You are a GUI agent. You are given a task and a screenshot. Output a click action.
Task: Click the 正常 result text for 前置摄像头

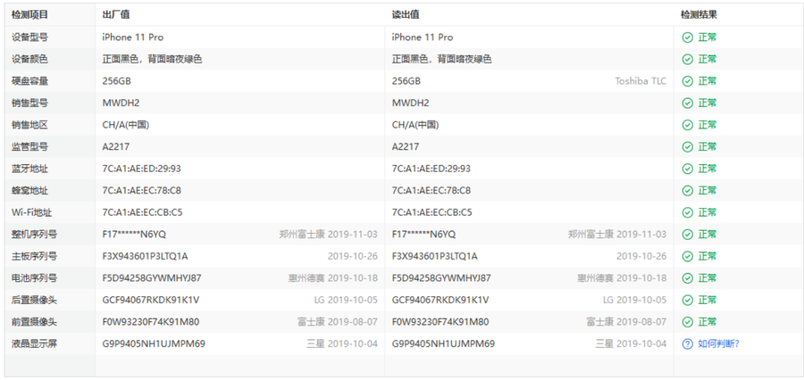click(x=708, y=322)
